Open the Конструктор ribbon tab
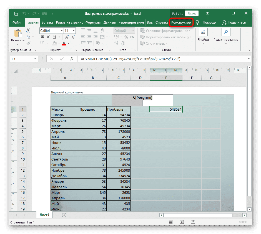261x234 pixels. tap(181, 22)
